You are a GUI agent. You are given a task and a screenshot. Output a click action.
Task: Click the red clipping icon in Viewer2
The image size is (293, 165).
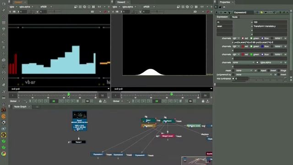tap(208, 12)
